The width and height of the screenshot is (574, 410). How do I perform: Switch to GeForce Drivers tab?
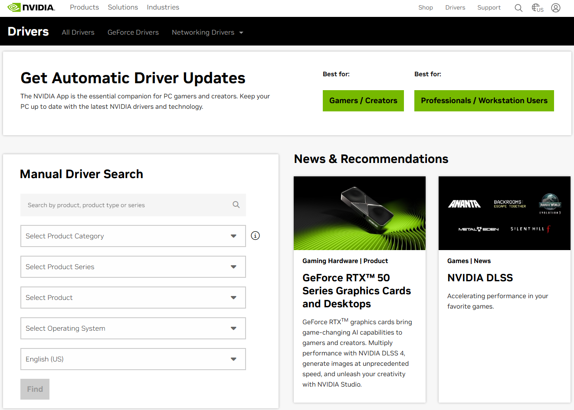point(133,32)
